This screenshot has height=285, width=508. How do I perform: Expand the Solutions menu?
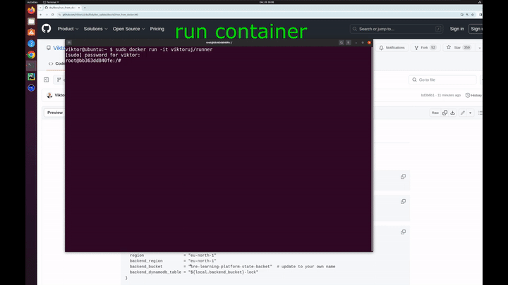[x=95, y=29]
